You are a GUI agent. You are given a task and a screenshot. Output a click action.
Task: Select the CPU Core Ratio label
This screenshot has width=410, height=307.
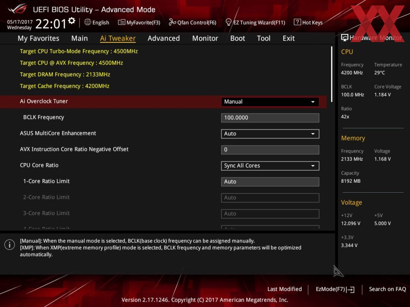(39, 165)
